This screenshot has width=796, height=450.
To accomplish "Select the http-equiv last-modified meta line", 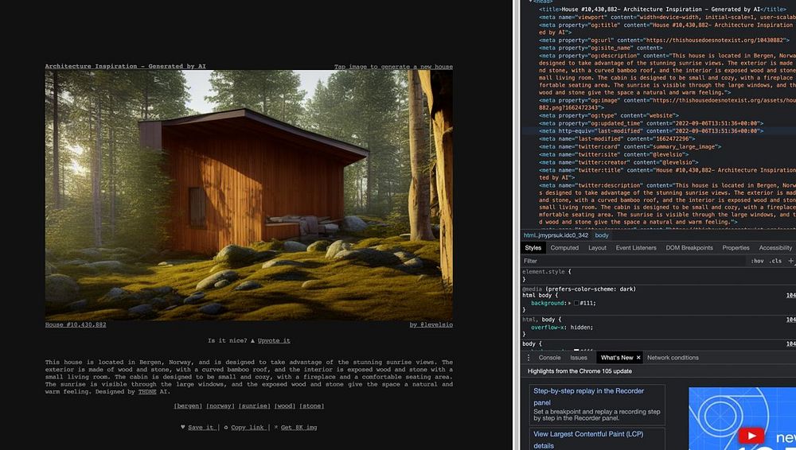I will 651,130.
